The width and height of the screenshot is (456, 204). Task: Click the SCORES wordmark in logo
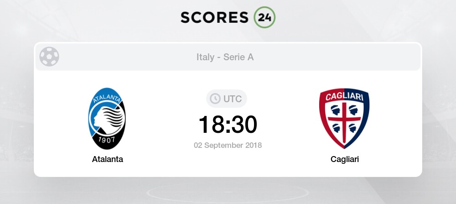tap(215, 17)
